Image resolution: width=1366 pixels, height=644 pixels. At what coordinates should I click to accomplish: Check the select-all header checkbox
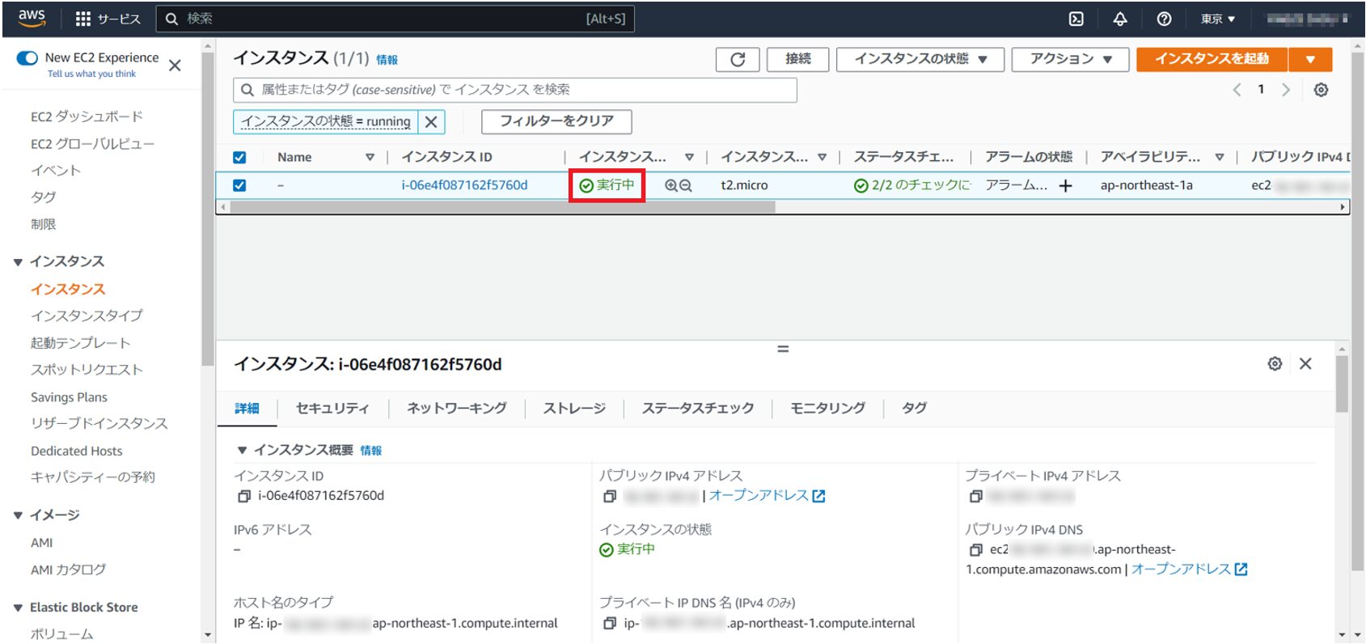239,158
